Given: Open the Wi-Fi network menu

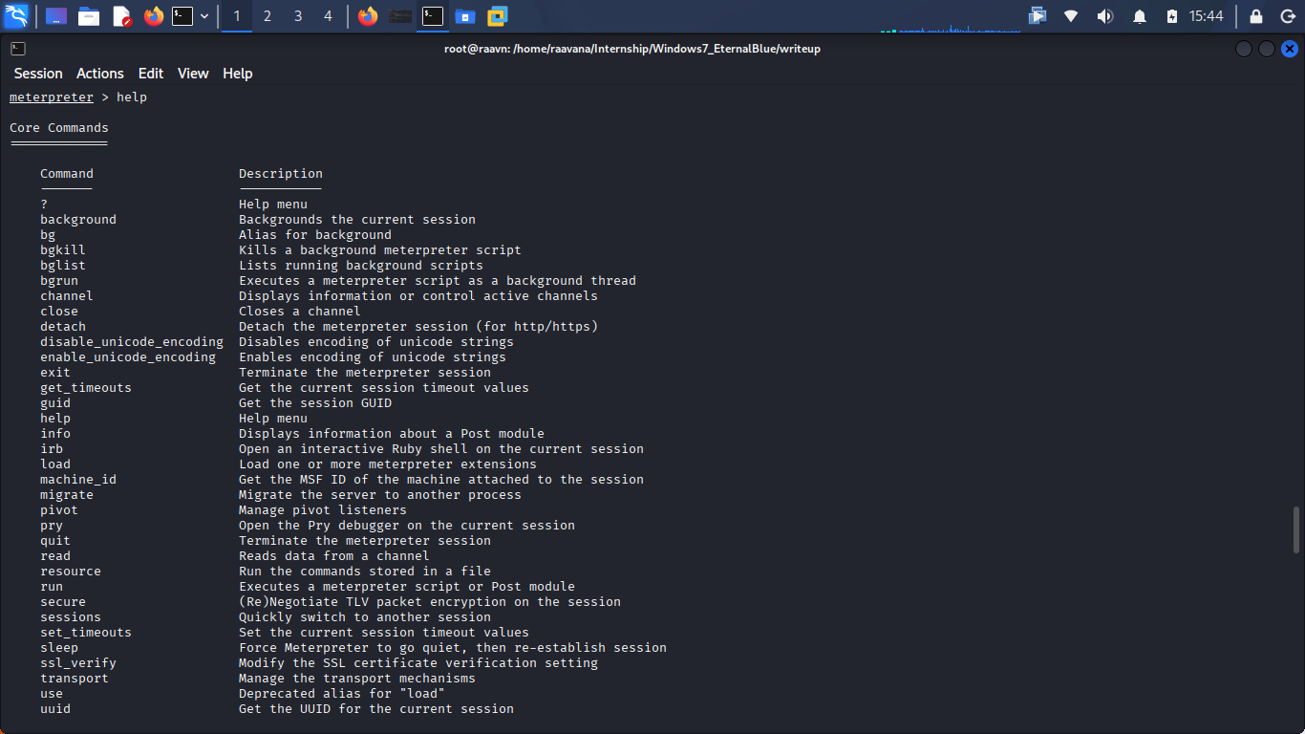Looking at the screenshot, I should pos(1071,16).
